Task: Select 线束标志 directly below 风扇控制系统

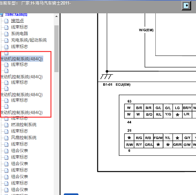Action: click(20, 144)
